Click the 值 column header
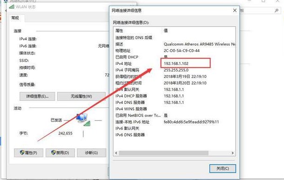This screenshot has height=180, width=284. pos(166,31)
